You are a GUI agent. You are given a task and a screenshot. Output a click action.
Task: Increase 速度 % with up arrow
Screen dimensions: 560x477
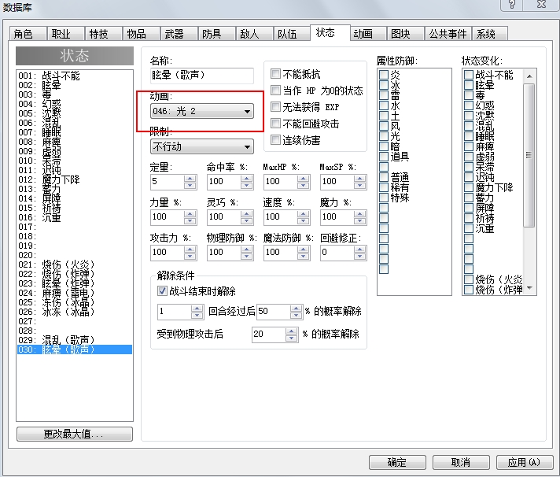[303, 213]
